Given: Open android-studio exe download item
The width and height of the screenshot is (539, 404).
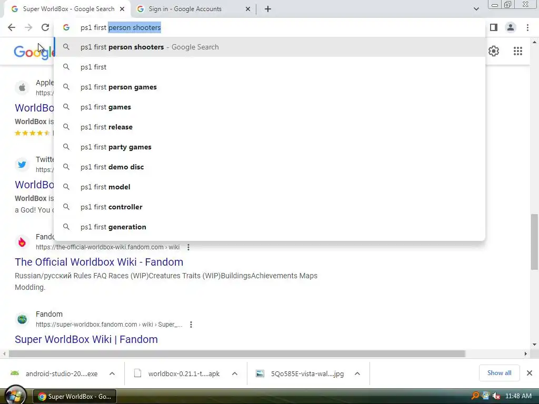Looking at the screenshot, I should click(x=54, y=374).
